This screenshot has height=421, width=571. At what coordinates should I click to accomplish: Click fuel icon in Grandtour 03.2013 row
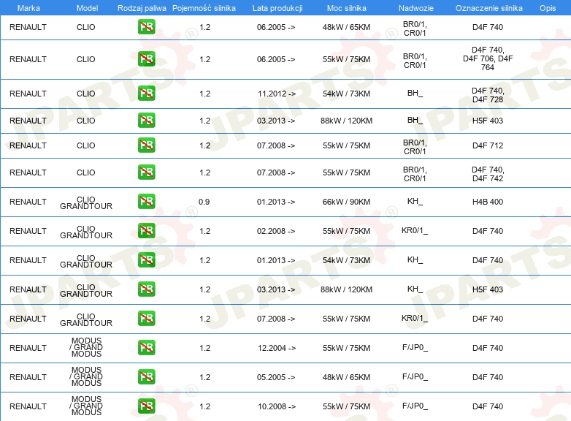(146, 289)
